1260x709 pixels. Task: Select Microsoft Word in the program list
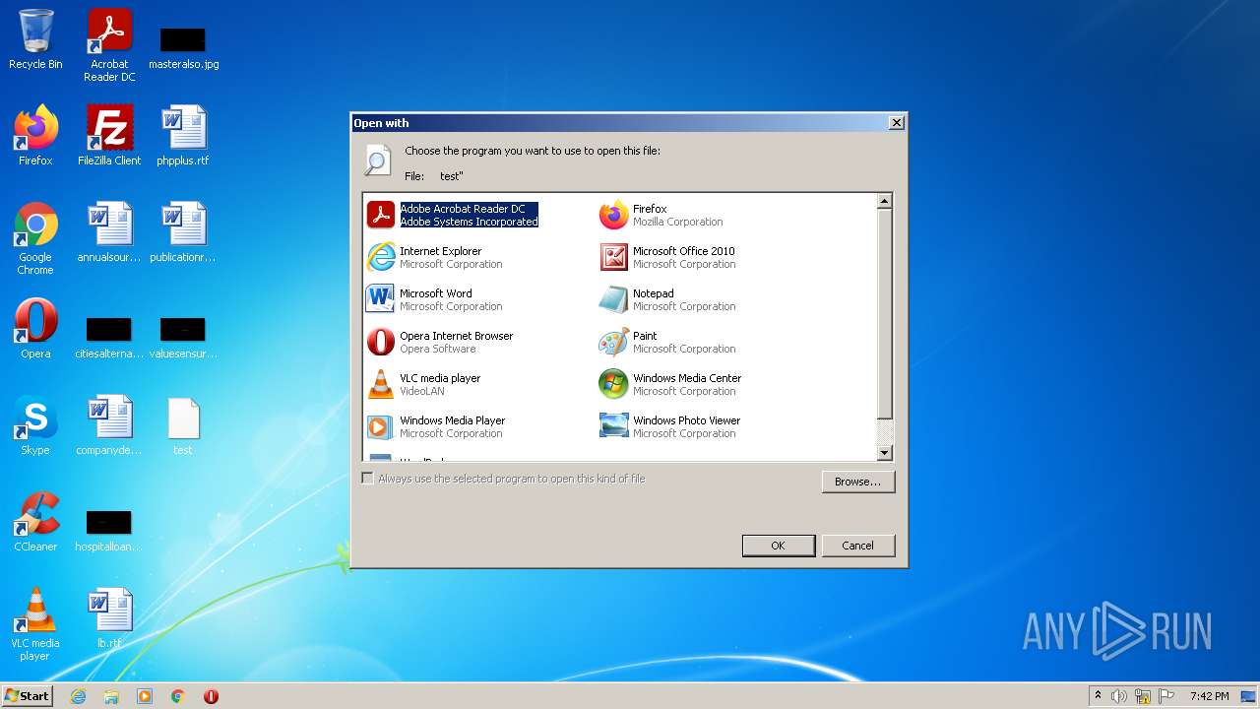tap(434, 299)
